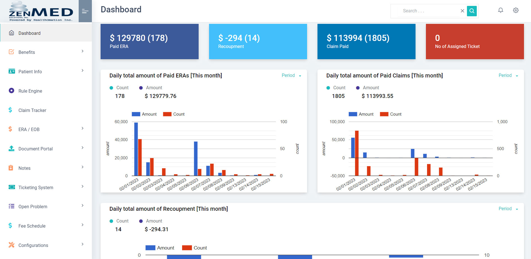Click the 178 count value
The height and width of the screenshot is (259, 531).
point(120,96)
